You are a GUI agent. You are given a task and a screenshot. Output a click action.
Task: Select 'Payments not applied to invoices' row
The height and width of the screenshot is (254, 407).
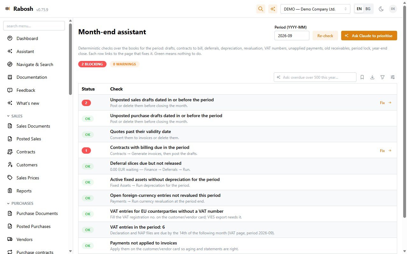[x=238, y=245]
